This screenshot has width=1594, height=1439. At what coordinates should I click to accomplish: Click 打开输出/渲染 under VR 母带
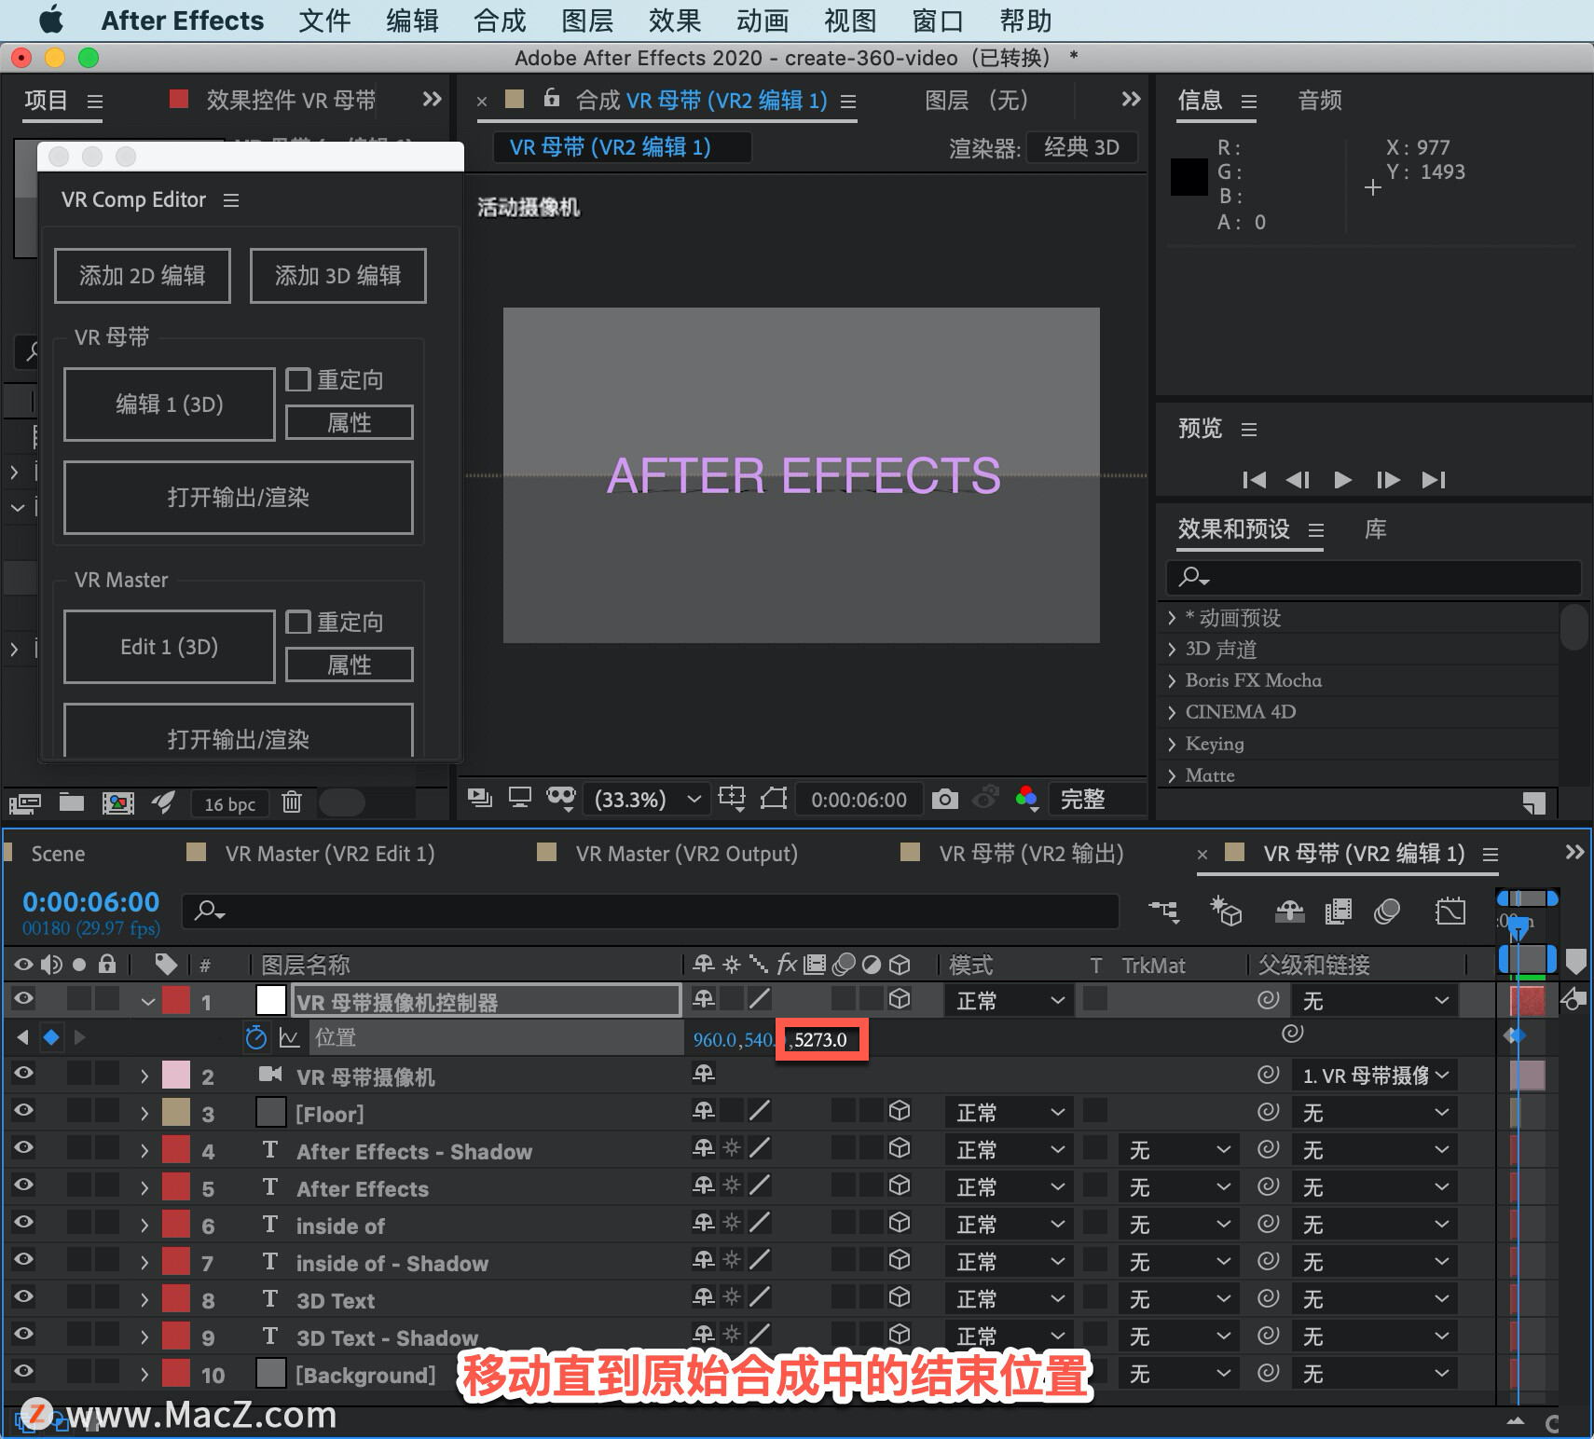click(239, 497)
